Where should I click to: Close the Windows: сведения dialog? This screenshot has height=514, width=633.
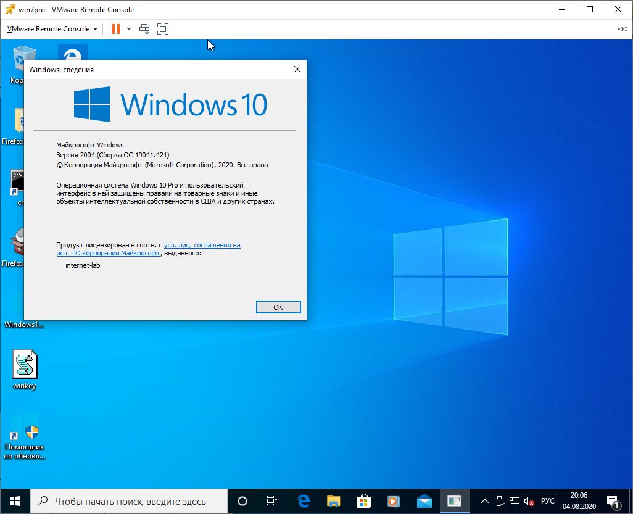click(297, 70)
